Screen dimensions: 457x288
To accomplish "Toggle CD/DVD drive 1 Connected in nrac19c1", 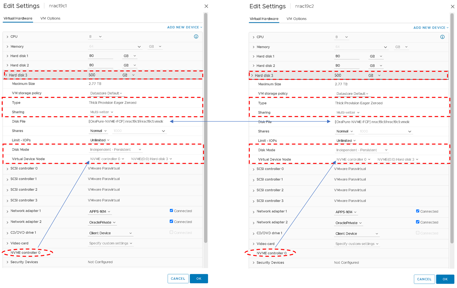I will coord(171,232).
